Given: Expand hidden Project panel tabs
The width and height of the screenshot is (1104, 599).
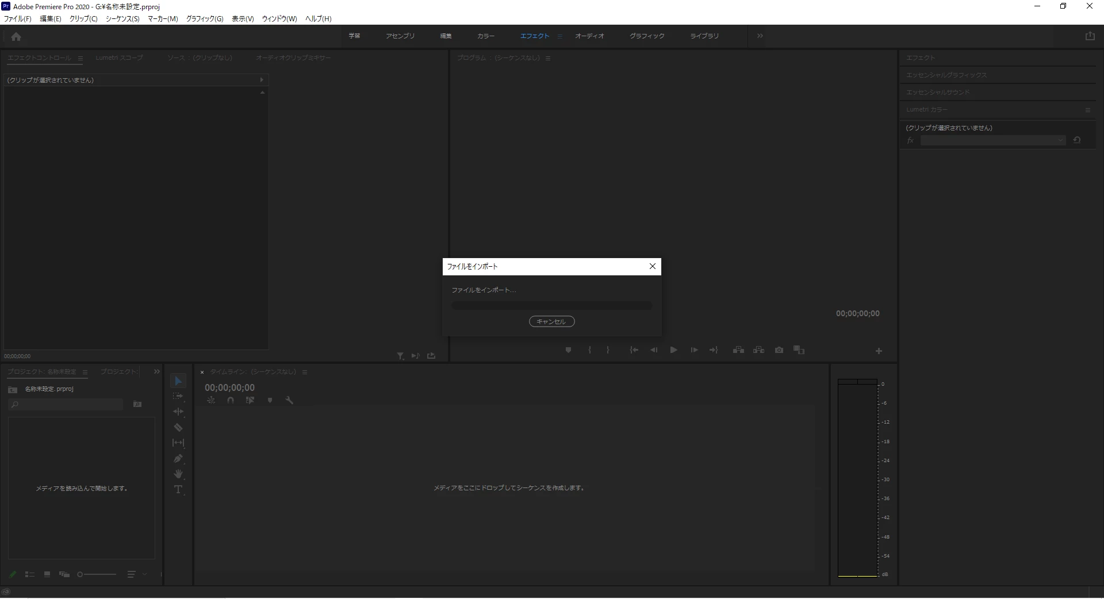Looking at the screenshot, I should coord(156,372).
